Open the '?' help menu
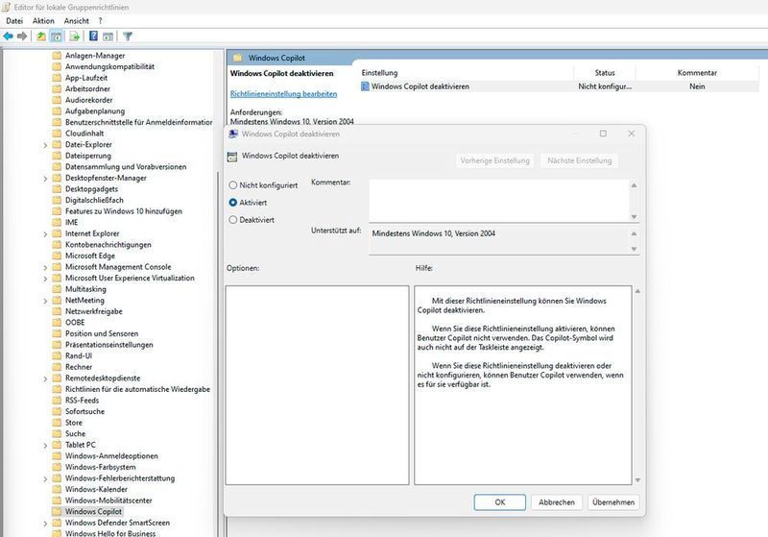768x537 pixels. click(100, 20)
